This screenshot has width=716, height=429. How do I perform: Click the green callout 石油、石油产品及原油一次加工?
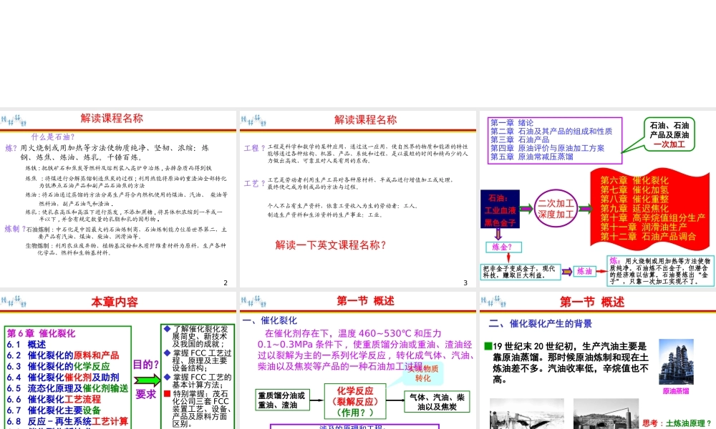pos(669,134)
